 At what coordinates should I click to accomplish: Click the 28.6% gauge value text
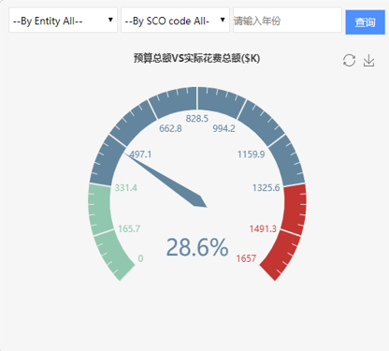tap(197, 247)
